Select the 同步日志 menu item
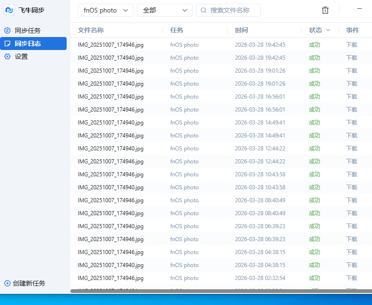This screenshot has width=372, height=305. 33,44
